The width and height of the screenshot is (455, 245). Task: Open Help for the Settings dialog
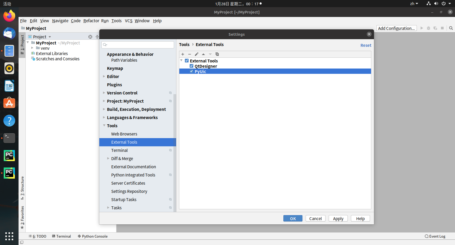click(360, 218)
